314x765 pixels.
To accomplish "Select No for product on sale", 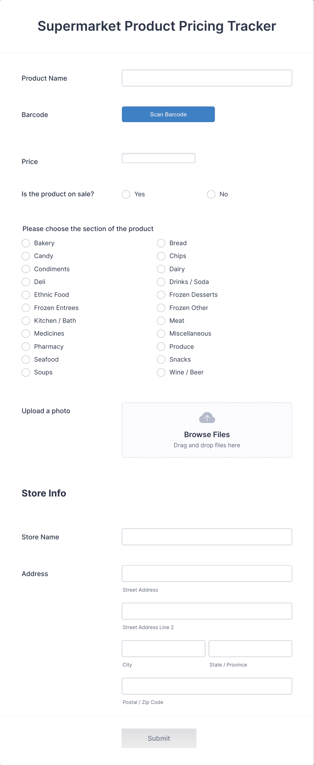I will tap(211, 194).
